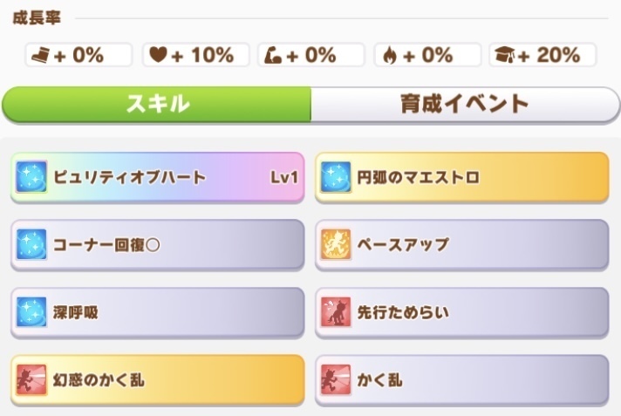The height and width of the screenshot is (416, 621).
Task: Click the 先行ためらい debuff icon
Action: tap(336, 312)
